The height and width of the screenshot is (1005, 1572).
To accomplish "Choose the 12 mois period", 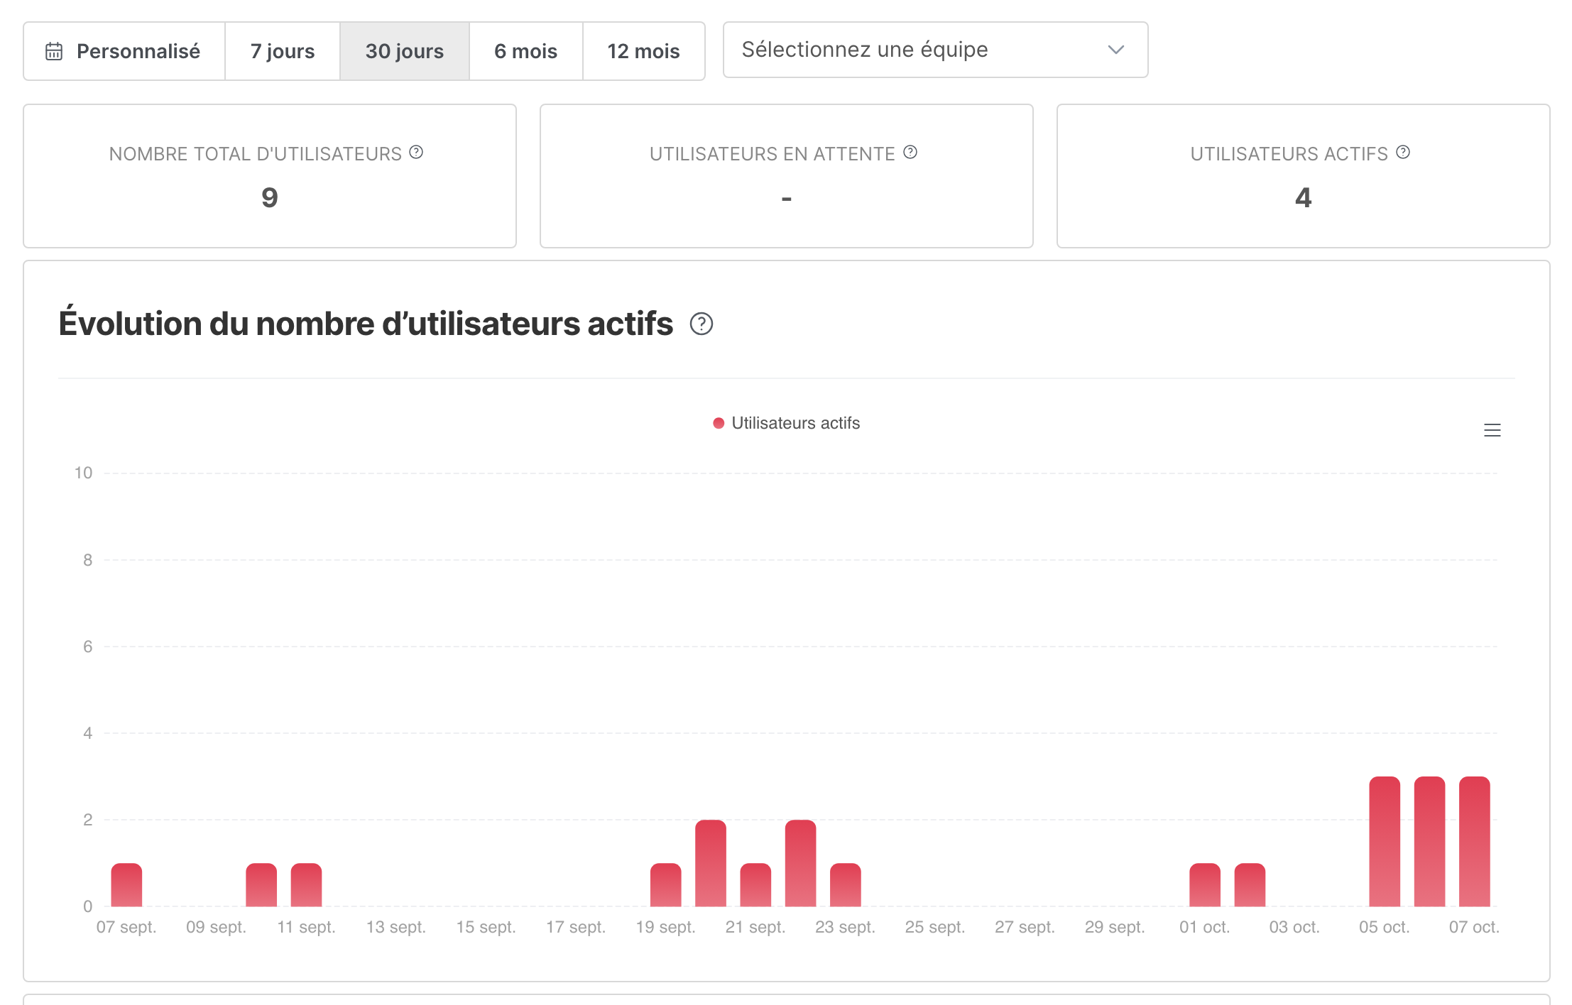I will click(644, 51).
